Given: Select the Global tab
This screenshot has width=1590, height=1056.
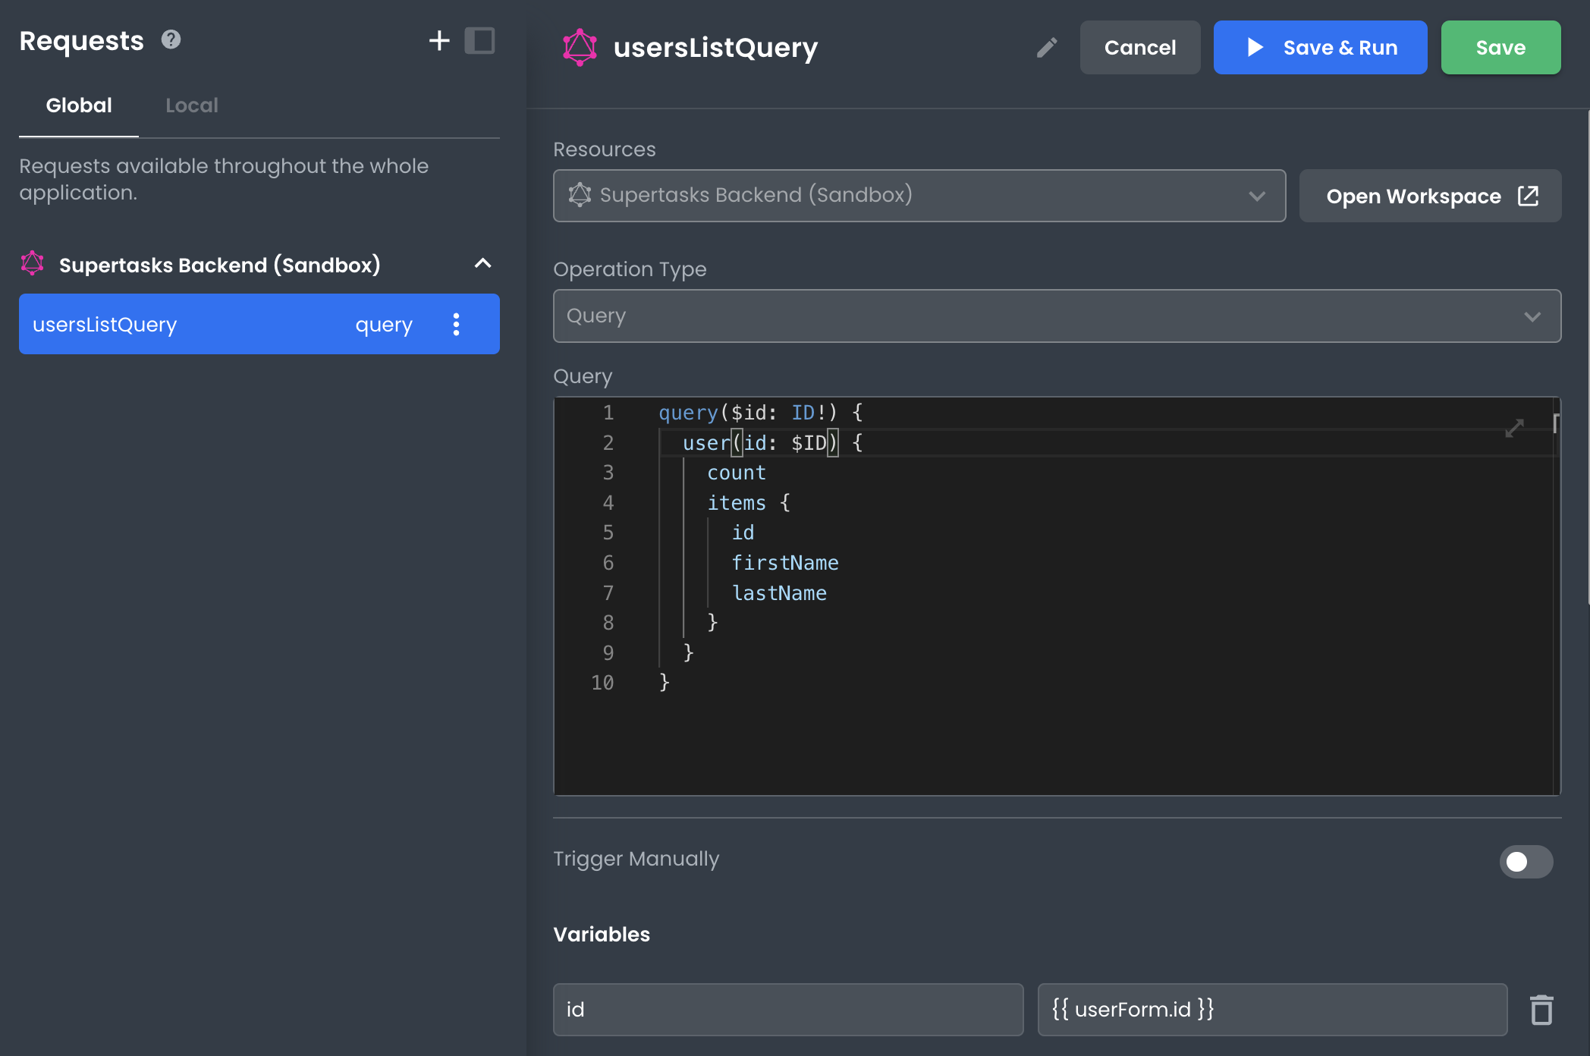Looking at the screenshot, I should point(79,105).
